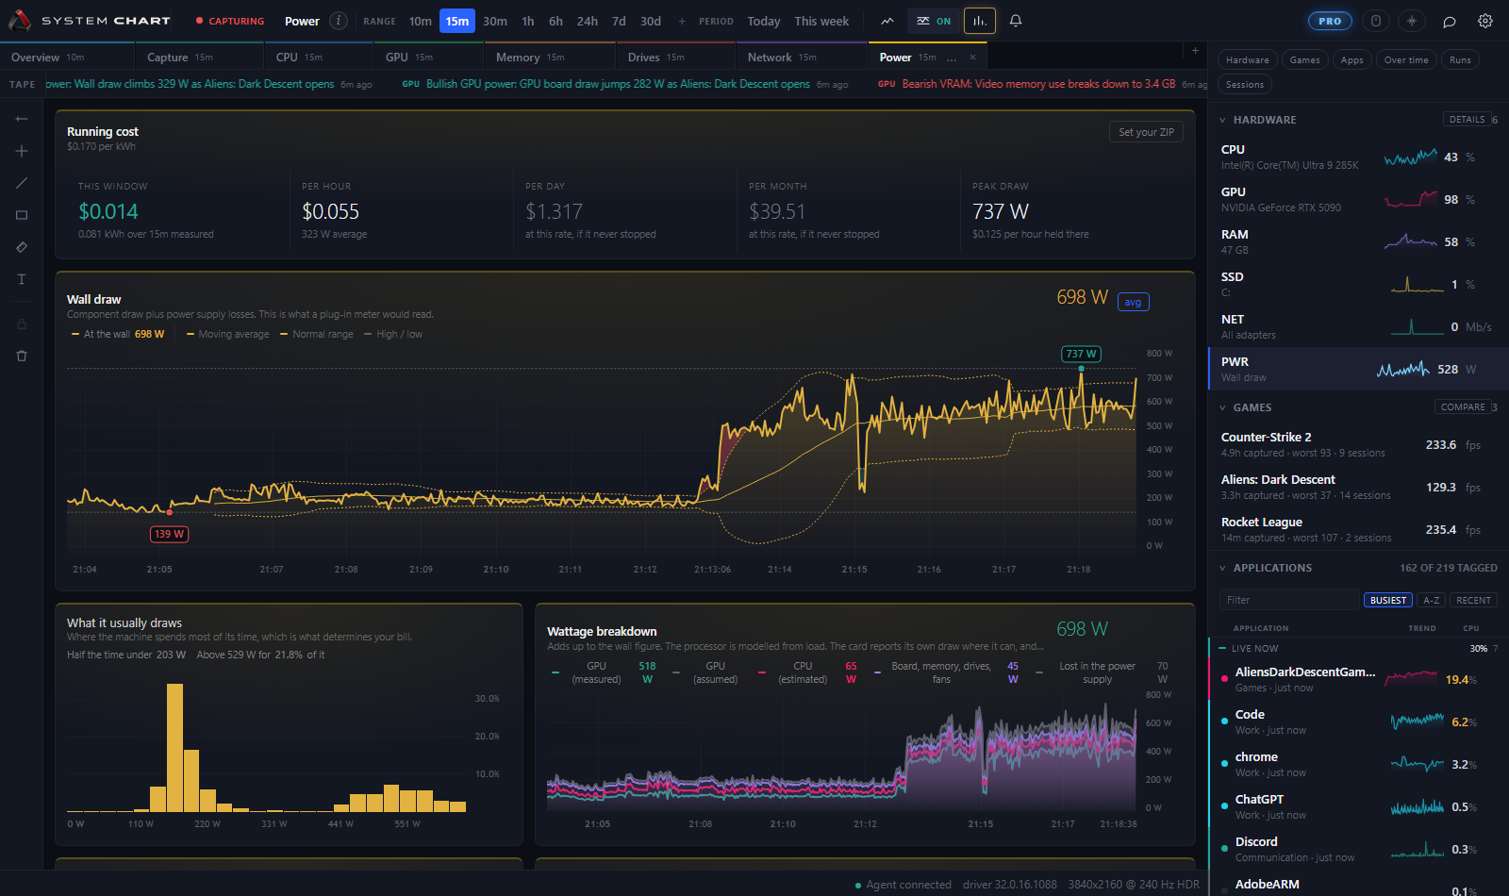Select the AliensDarkDescentGame application row
The height and width of the screenshot is (896, 1509).
pyautogui.click(x=1358, y=679)
